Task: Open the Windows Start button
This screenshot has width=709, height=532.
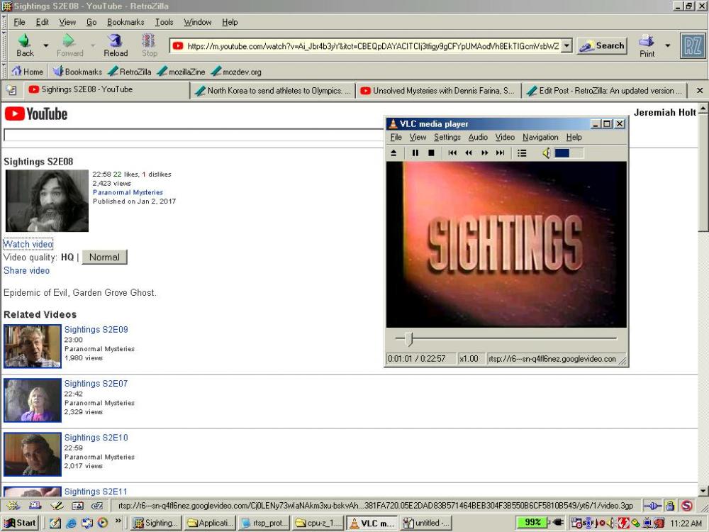Action: coord(20,523)
